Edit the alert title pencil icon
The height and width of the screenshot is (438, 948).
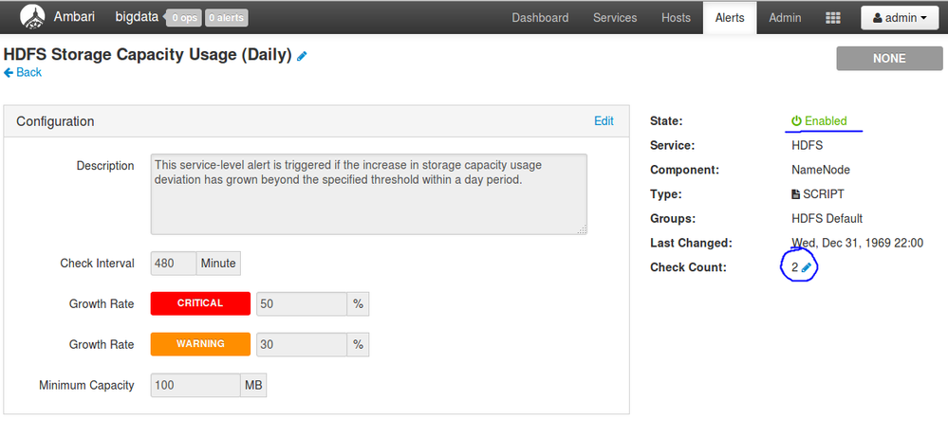303,56
